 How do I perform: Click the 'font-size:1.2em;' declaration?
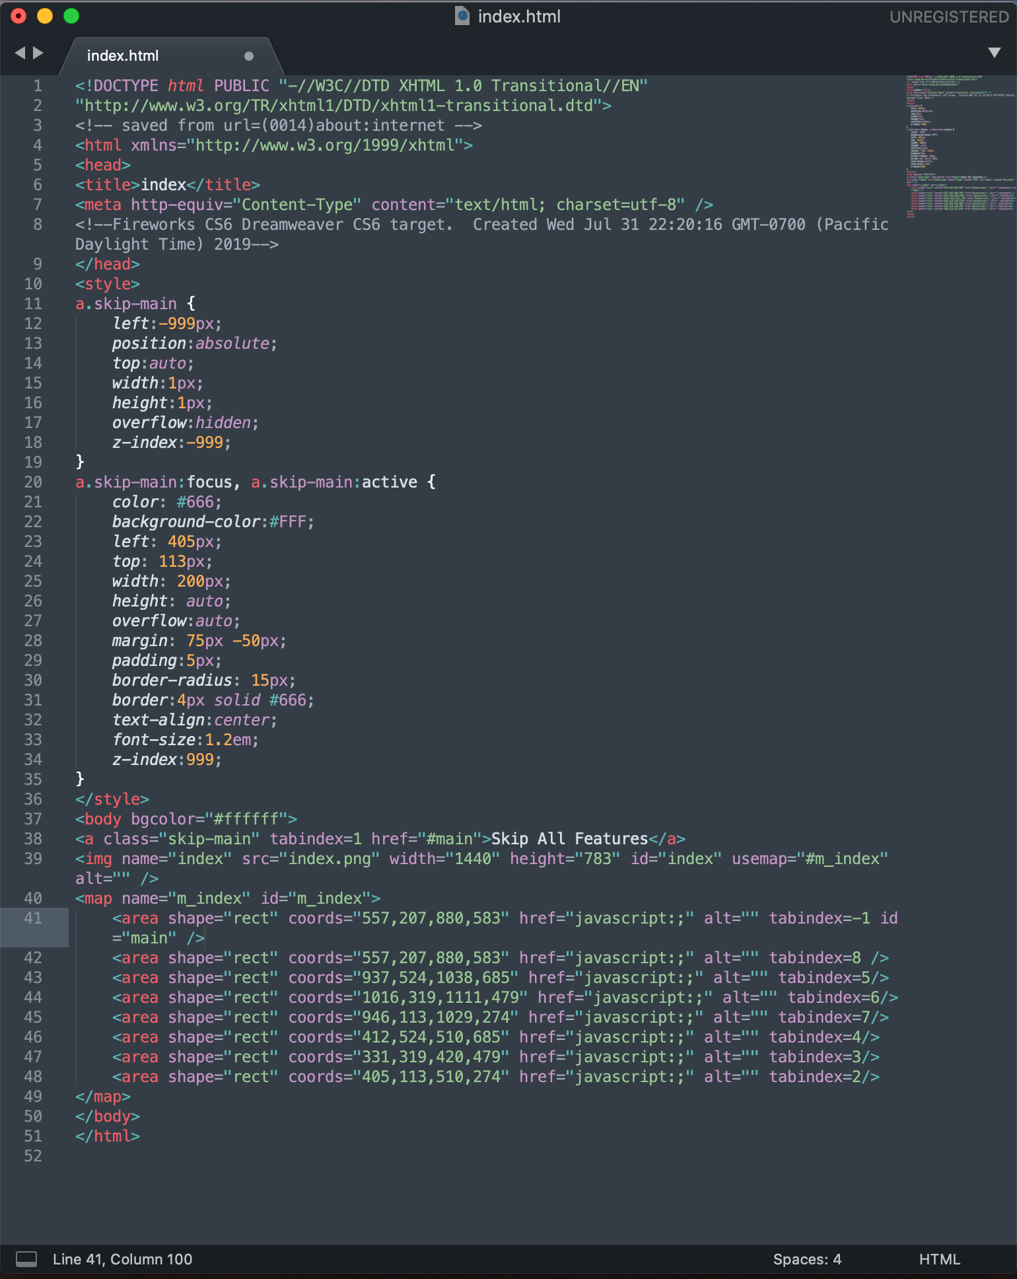coord(186,740)
